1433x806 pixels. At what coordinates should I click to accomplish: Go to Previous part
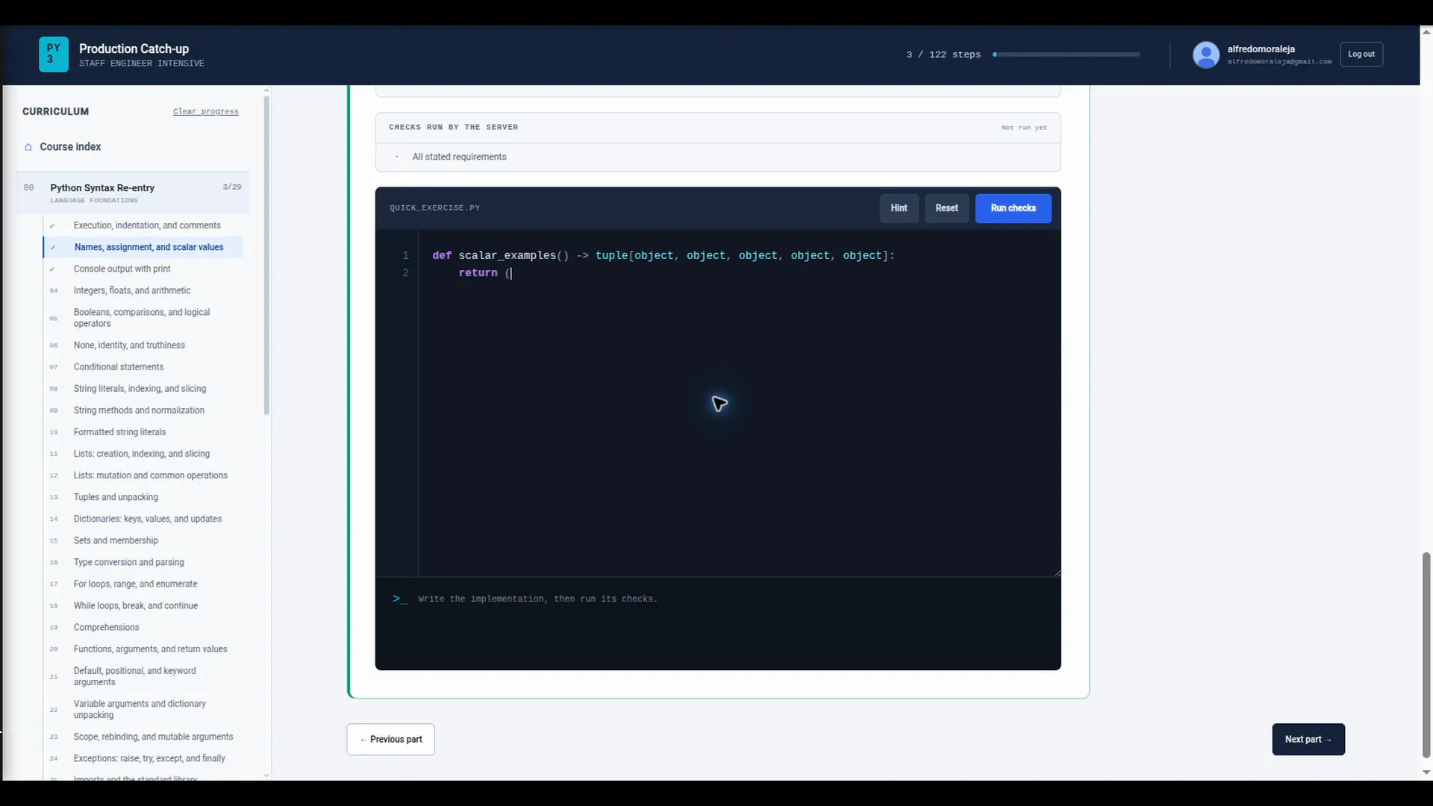tap(390, 739)
